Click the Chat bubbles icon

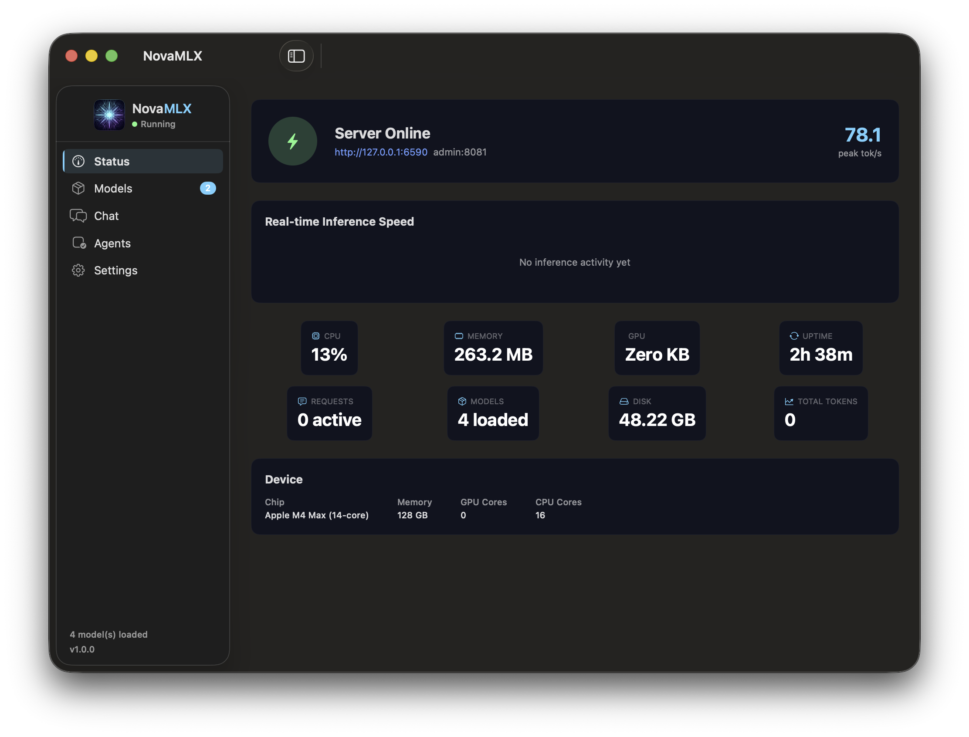[78, 216]
